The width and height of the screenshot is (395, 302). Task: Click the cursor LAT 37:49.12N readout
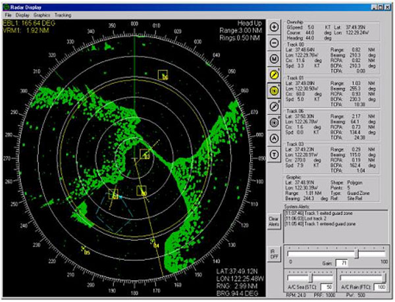coord(237,271)
